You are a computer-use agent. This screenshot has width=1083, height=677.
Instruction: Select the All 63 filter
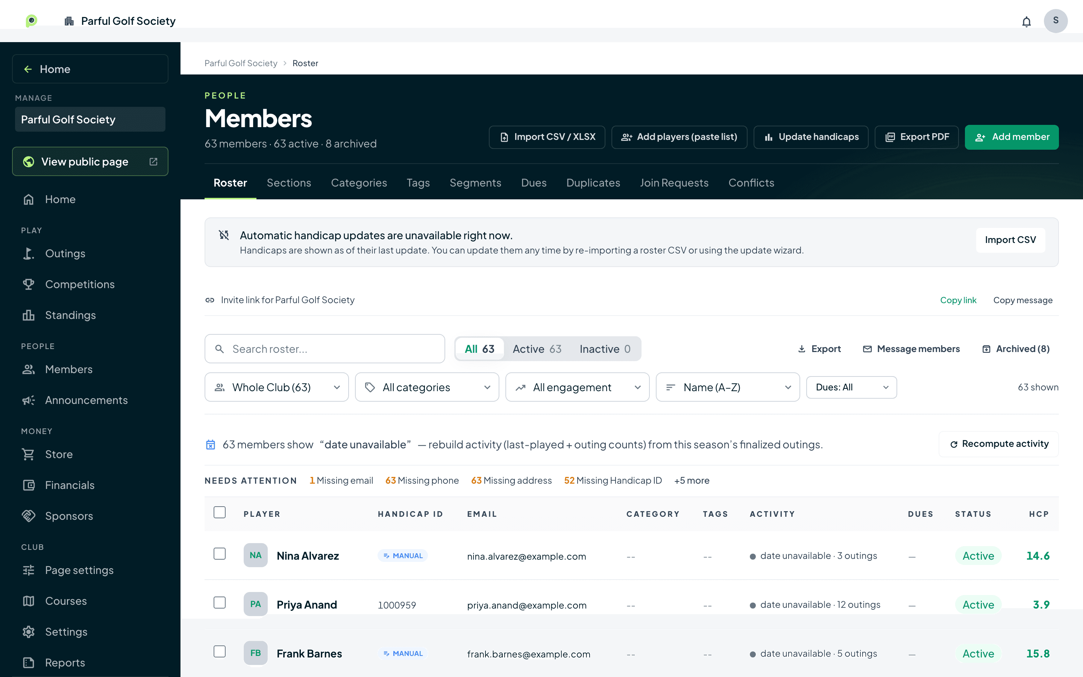click(x=479, y=349)
